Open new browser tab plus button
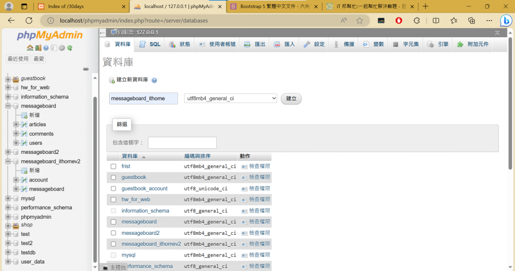The height and width of the screenshot is (271, 515). pos(425,6)
